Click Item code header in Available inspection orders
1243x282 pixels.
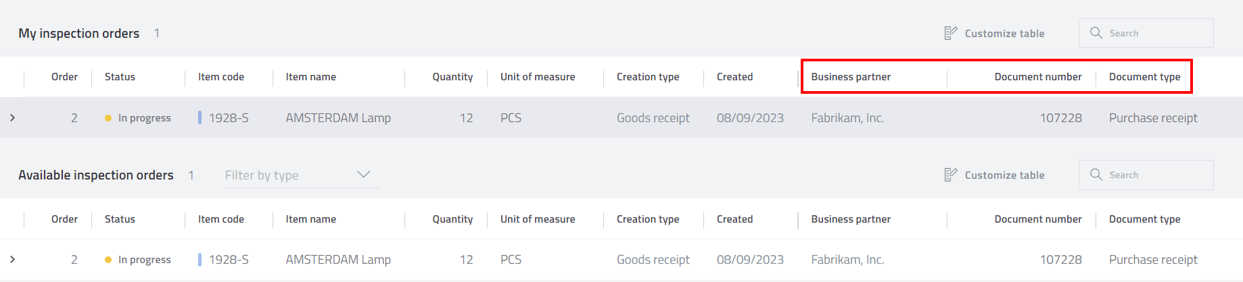[220, 219]
